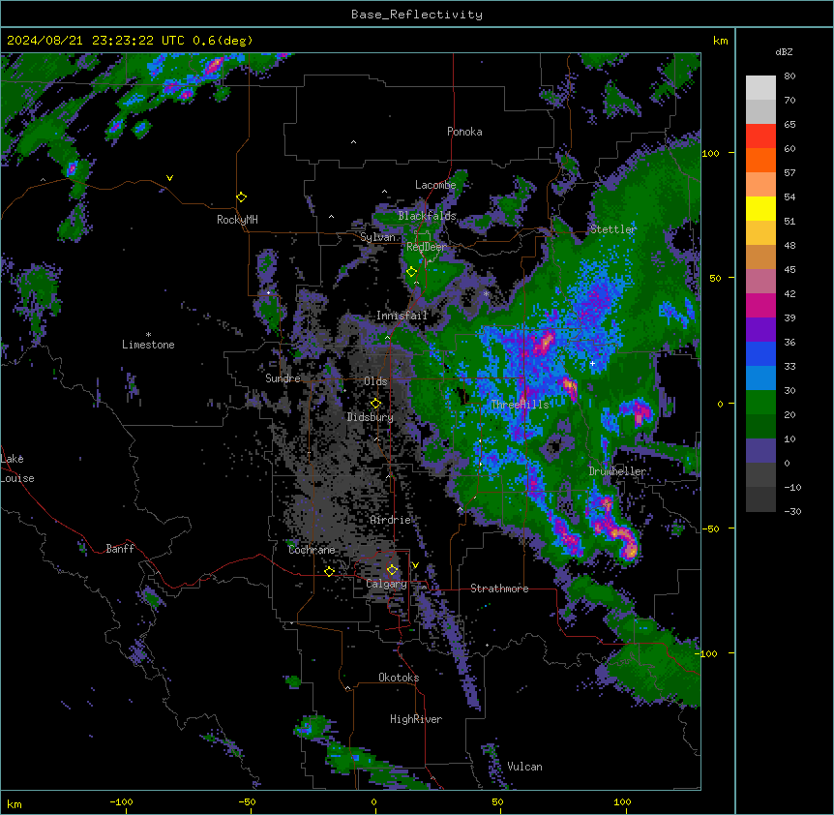
Task: Click the Banff label
Action: 120,549
